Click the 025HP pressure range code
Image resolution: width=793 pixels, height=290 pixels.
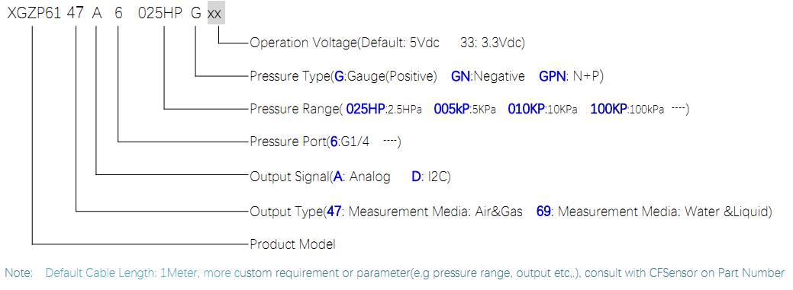point(160,13)
